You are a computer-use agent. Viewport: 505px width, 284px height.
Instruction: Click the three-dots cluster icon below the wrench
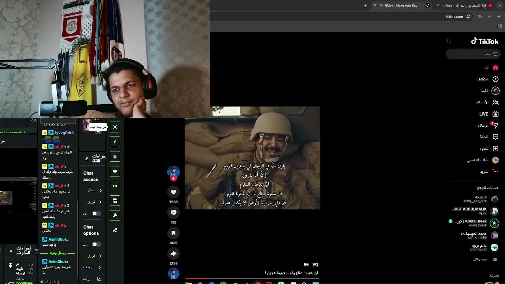pos(115,230)
